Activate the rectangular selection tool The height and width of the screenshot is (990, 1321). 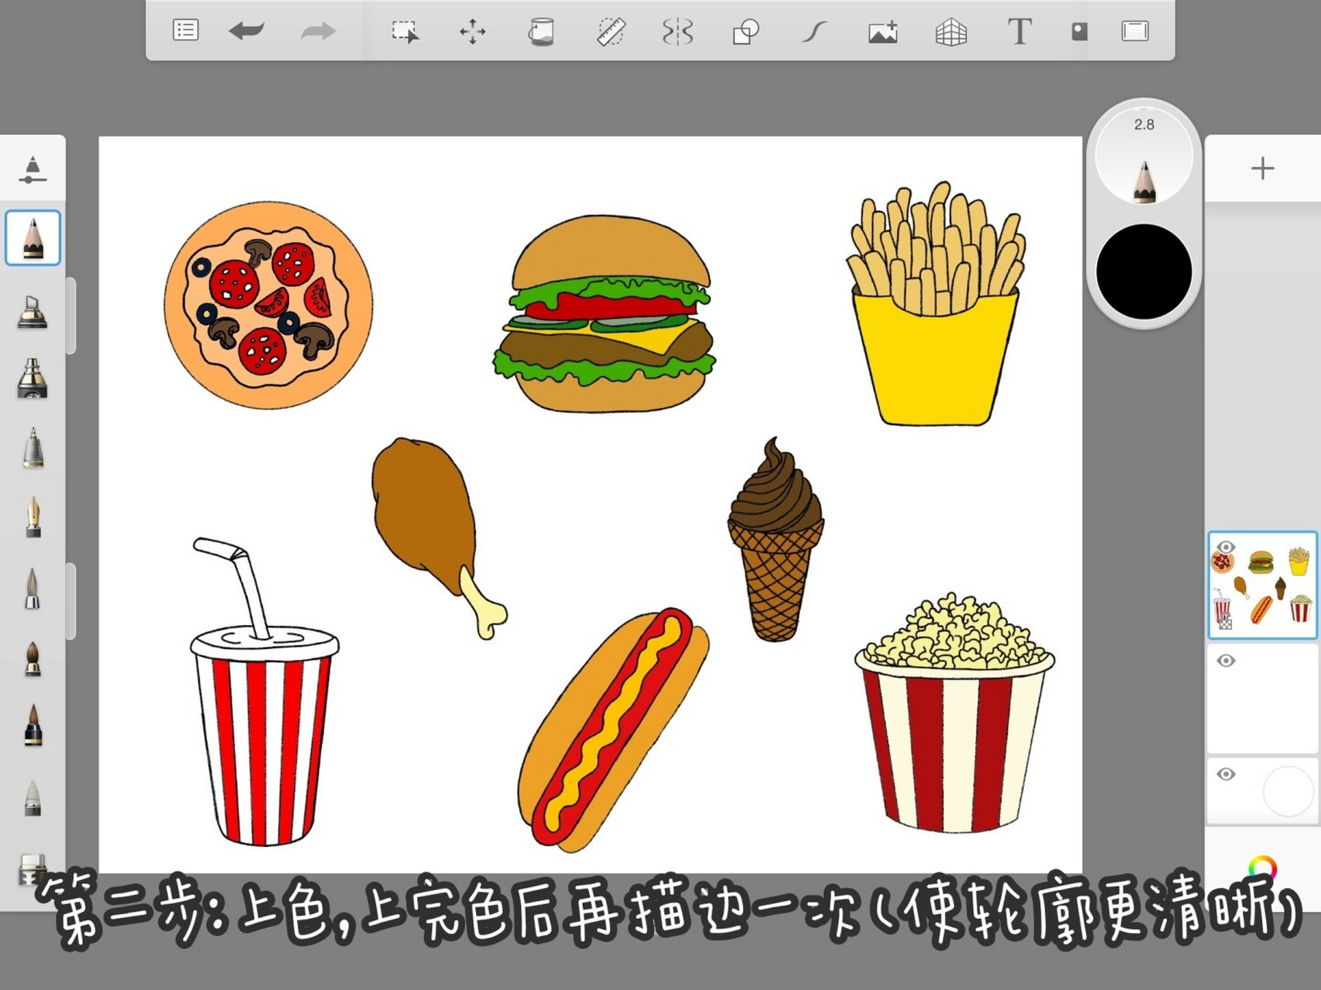coord(404,32)
